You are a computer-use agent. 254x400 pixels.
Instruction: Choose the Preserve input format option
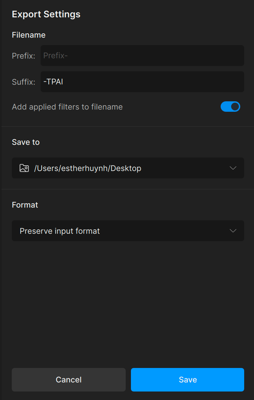(60, 231)
